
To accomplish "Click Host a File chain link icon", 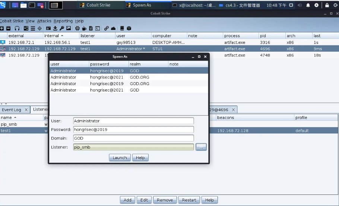I will (x=106, y=28).
